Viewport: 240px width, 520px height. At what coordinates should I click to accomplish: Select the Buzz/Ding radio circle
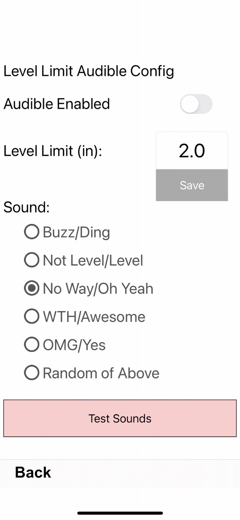tap(32, 232)
